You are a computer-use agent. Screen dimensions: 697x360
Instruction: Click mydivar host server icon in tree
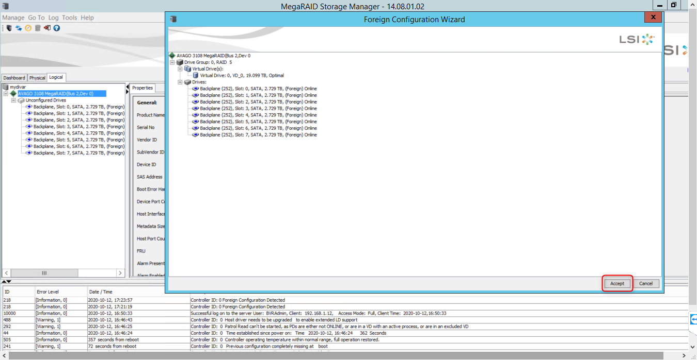[6, 87]
